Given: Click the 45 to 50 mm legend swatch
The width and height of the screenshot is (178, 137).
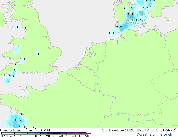Looking at the screenshot, I should pyautogui.click(x=83, y=133).
